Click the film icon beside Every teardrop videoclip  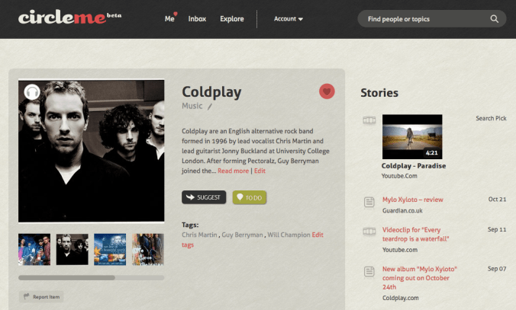tap(369, 232)
